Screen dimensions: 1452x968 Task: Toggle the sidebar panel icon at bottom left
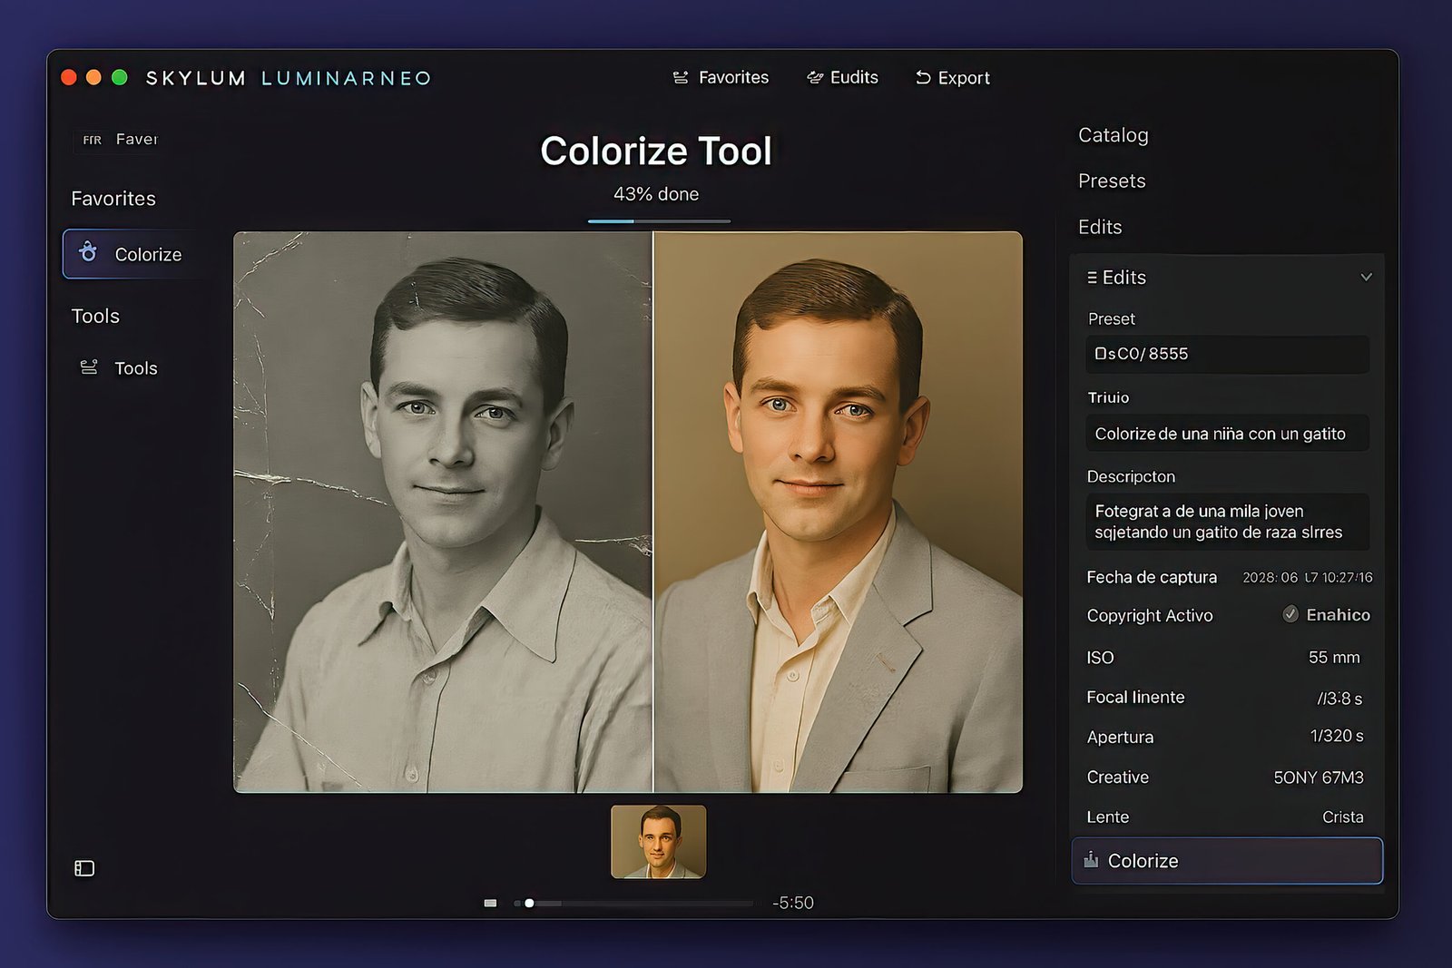point(84,868)
